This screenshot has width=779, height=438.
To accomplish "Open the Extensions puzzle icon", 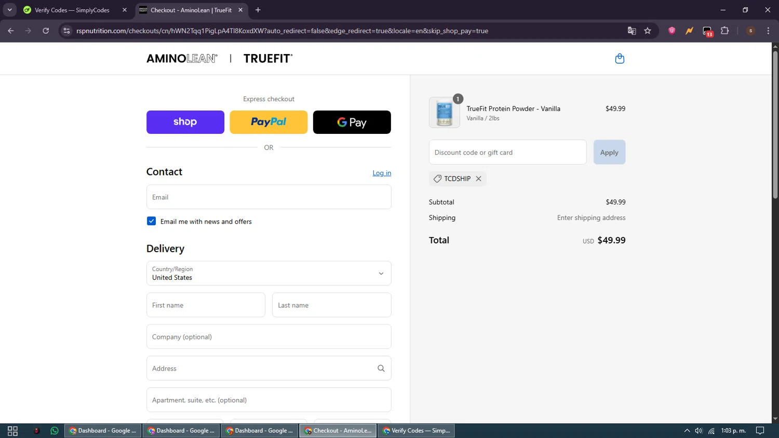I will coord(724,31).
